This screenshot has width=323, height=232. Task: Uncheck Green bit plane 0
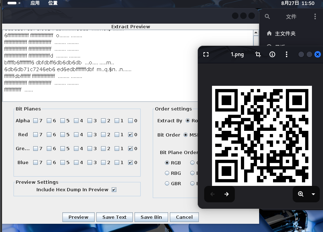coord(130,149)
